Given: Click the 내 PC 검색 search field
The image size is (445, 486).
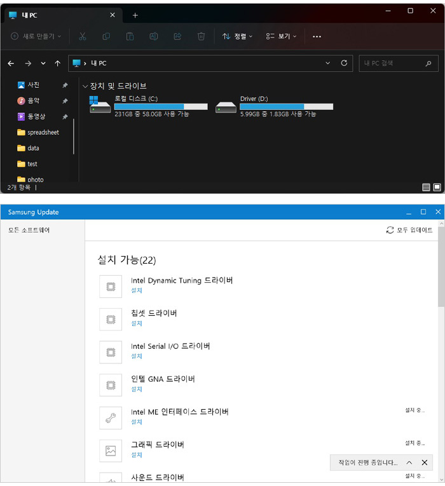Looking at the screenshot, I should click(399, 64).
